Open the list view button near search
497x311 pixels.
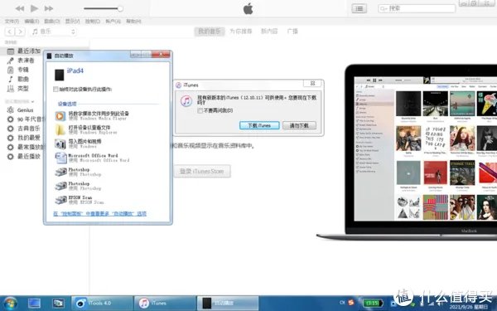point(359,8)
